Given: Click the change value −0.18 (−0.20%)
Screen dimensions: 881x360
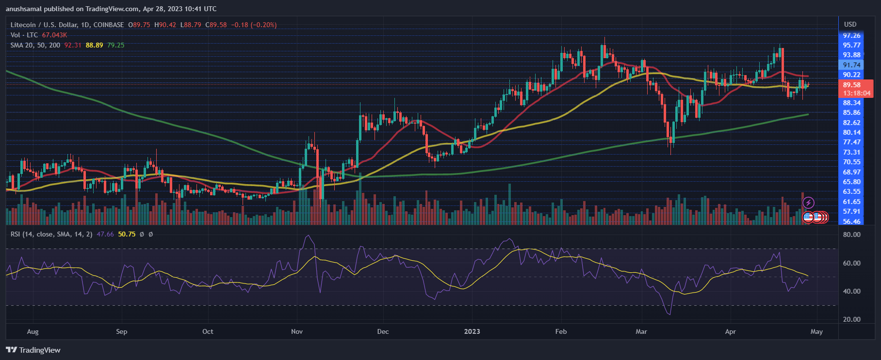Looking at the screenshot, I should tap(254, 25).
